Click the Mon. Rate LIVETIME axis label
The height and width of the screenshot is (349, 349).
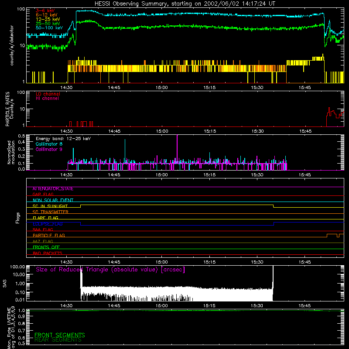[11, 328]
